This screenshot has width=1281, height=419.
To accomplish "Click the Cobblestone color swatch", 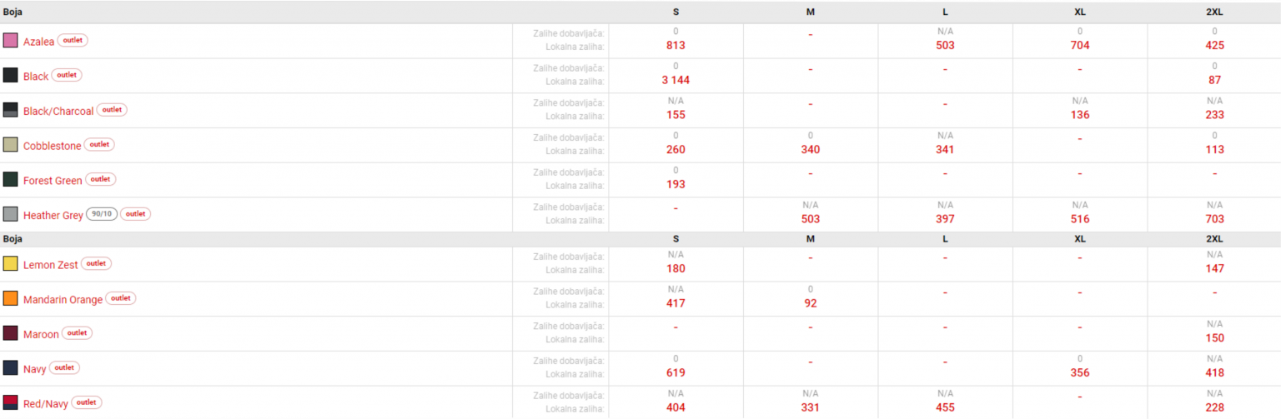I will pyautogui.click(x=10, y=145).
